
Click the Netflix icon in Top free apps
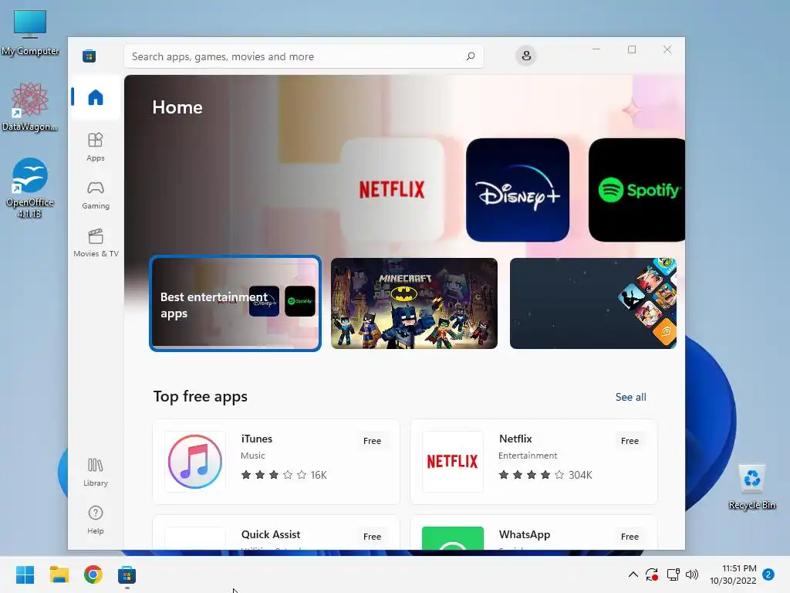point(452,462)
